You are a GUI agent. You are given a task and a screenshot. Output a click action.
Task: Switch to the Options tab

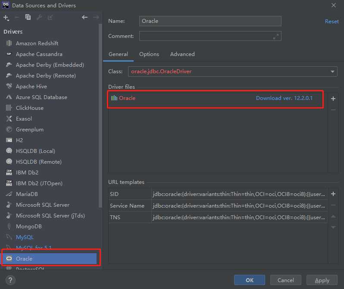(149, 54)
